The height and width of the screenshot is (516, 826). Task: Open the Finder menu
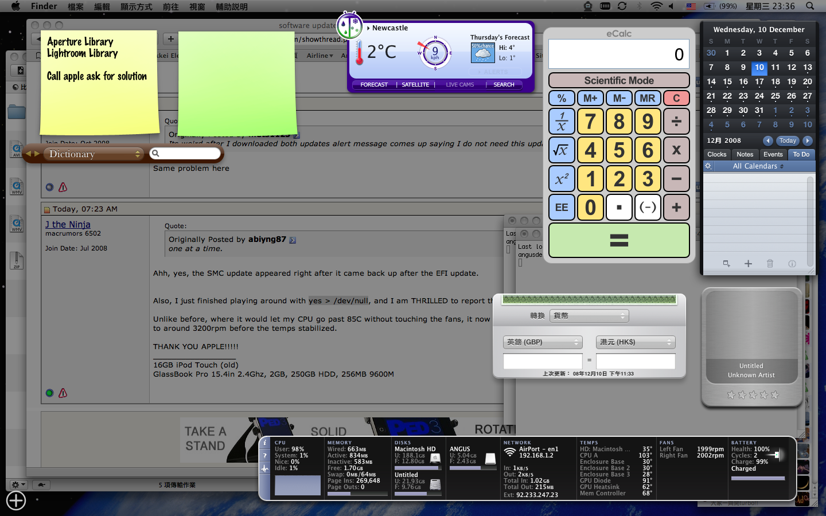[x=44, y=6]
